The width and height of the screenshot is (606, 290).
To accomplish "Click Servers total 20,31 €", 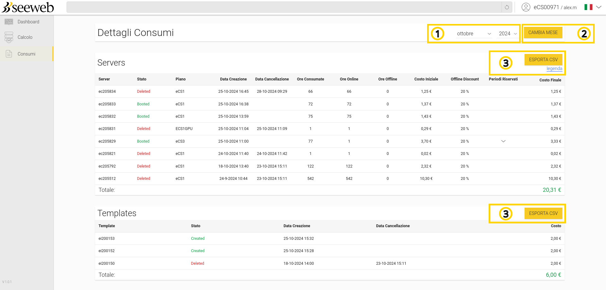I will coord(552,190).
